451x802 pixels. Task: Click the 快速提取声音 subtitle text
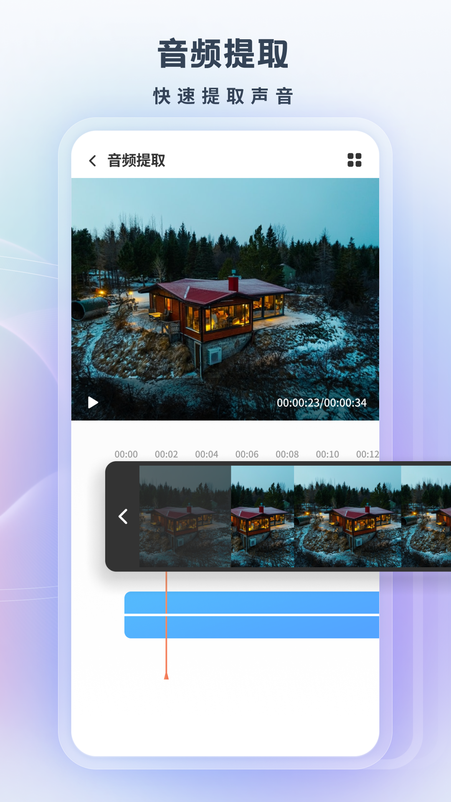[x=223, y=96]
